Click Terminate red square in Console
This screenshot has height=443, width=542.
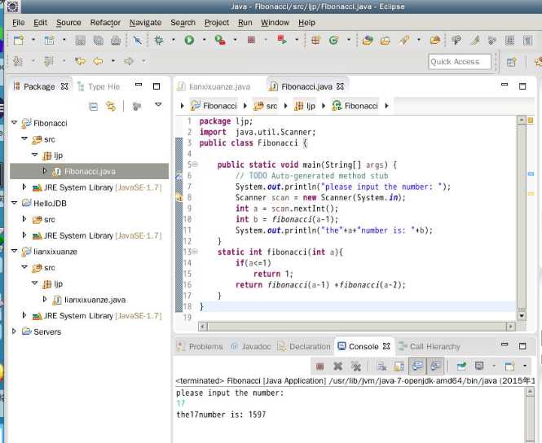(320, 366)
